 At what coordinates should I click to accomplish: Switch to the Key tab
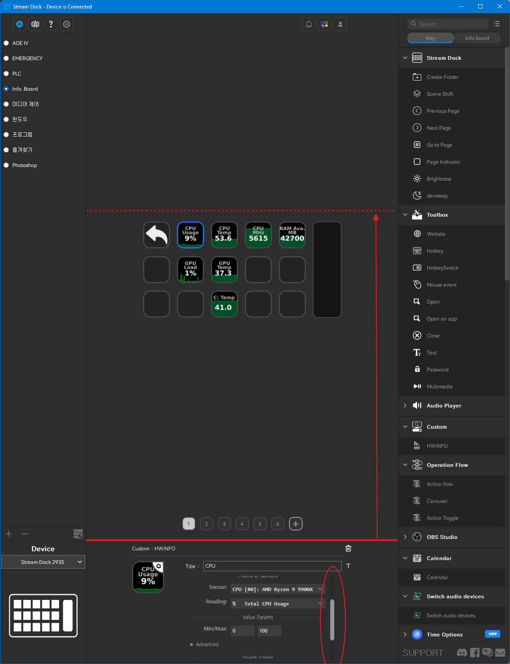coord(431,38)
